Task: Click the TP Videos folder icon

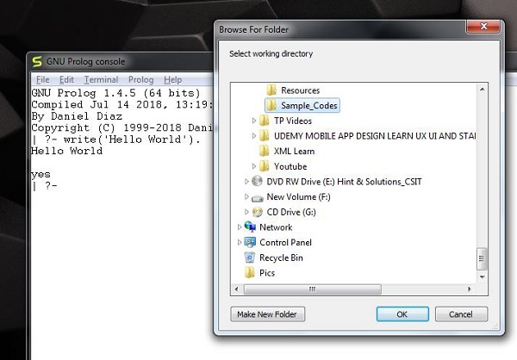Action: coord(265,121)
